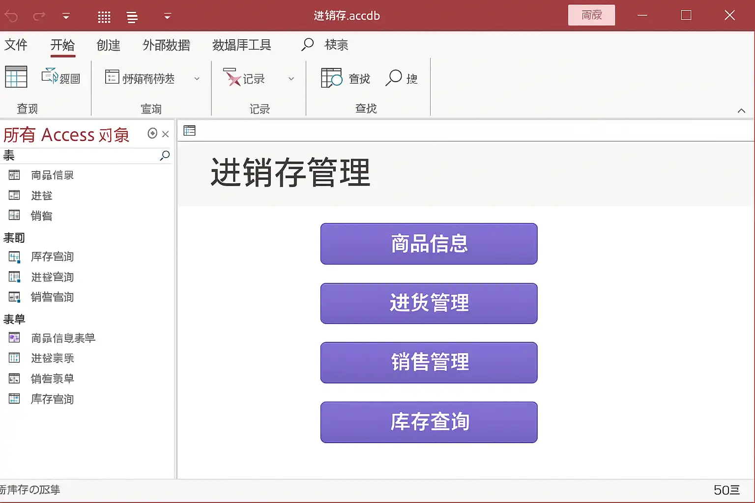Click the form icon on document tab
Screen dimensions: 755x503
tap(189, 131)
